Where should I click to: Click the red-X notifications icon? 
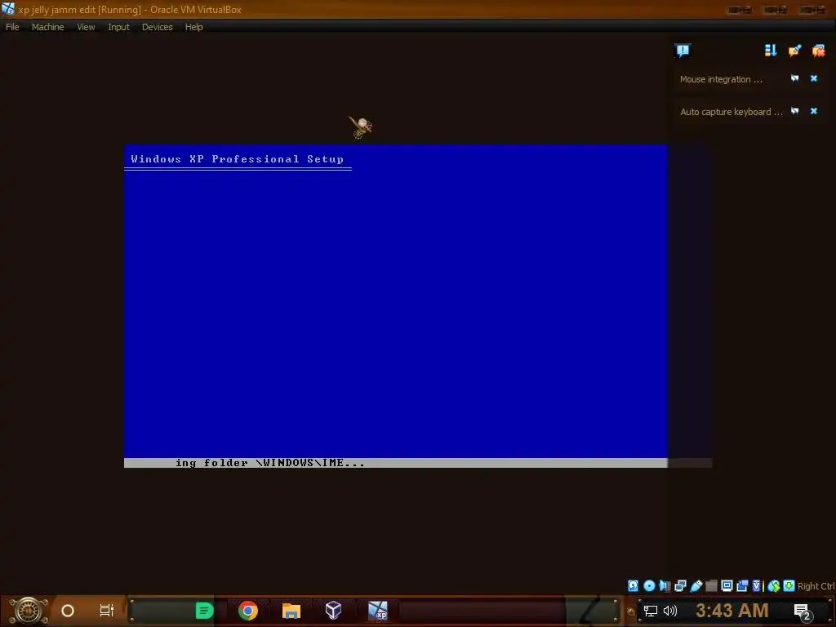click(818, 50)
